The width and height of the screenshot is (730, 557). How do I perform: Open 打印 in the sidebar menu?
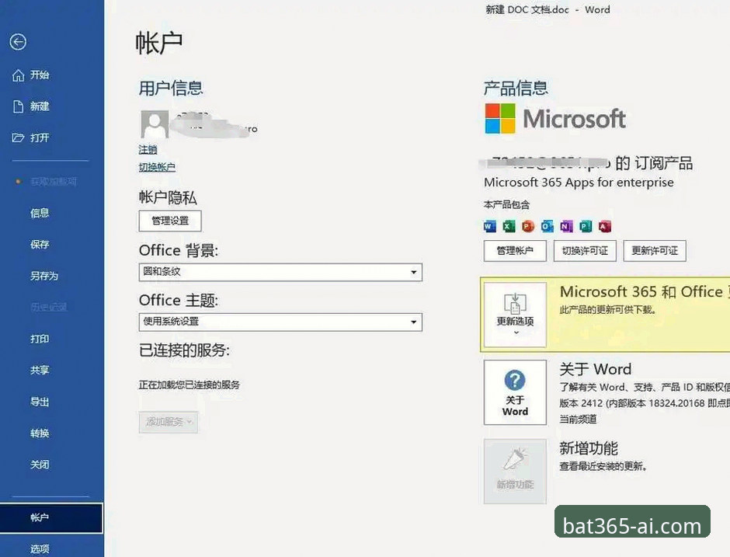tap(40, 339)
